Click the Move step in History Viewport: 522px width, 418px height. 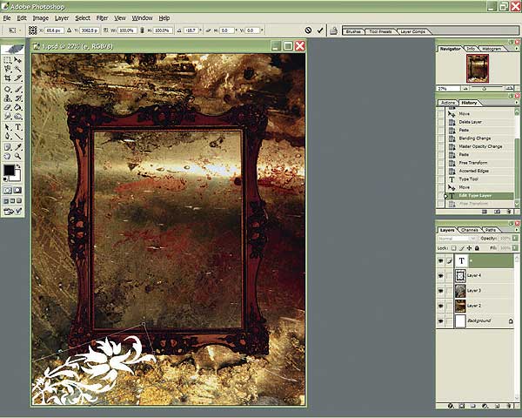pyautogui.click(x=465, y=187)
